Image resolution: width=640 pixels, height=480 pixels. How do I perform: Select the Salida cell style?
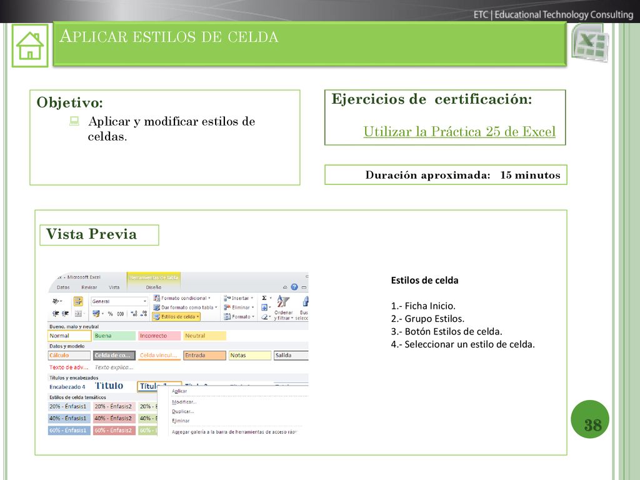[x=291, y=355]
